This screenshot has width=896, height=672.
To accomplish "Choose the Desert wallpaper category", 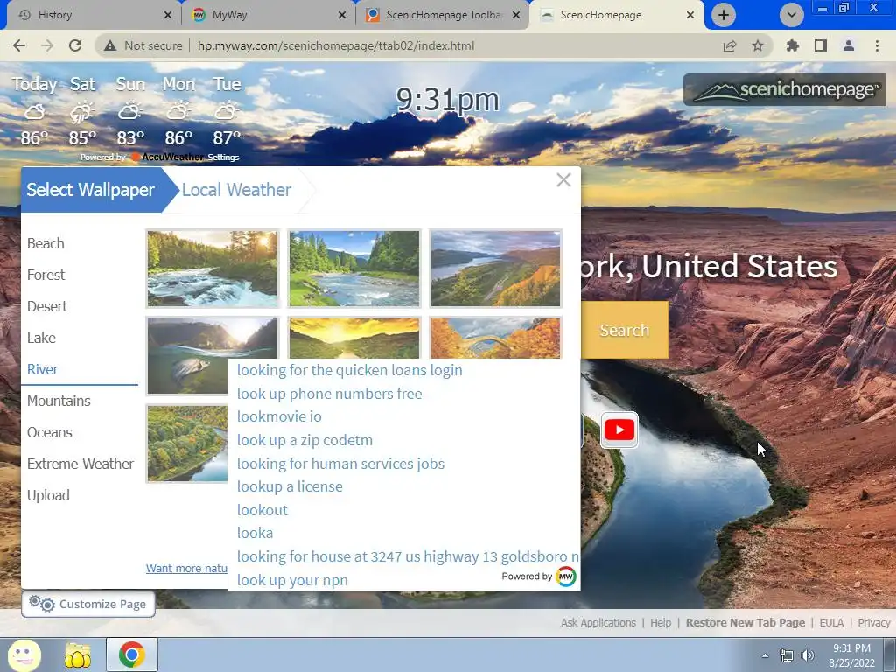I will [x=47, y=306].
